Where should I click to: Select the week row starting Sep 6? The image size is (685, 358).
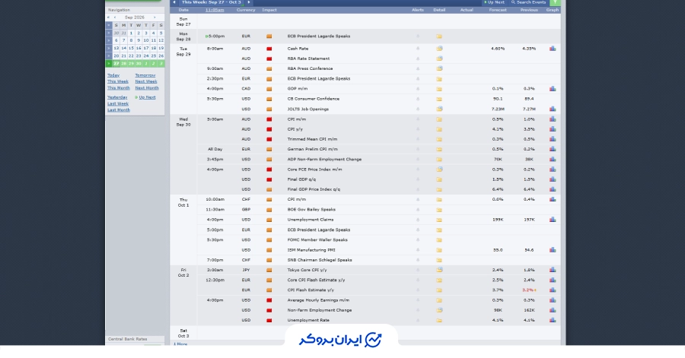tap(109, 40)
